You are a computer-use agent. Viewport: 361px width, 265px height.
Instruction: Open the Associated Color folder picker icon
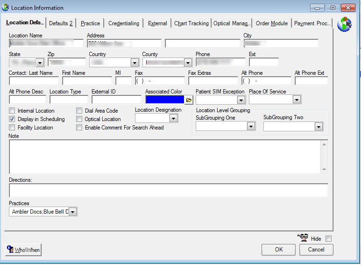(189, 100)
